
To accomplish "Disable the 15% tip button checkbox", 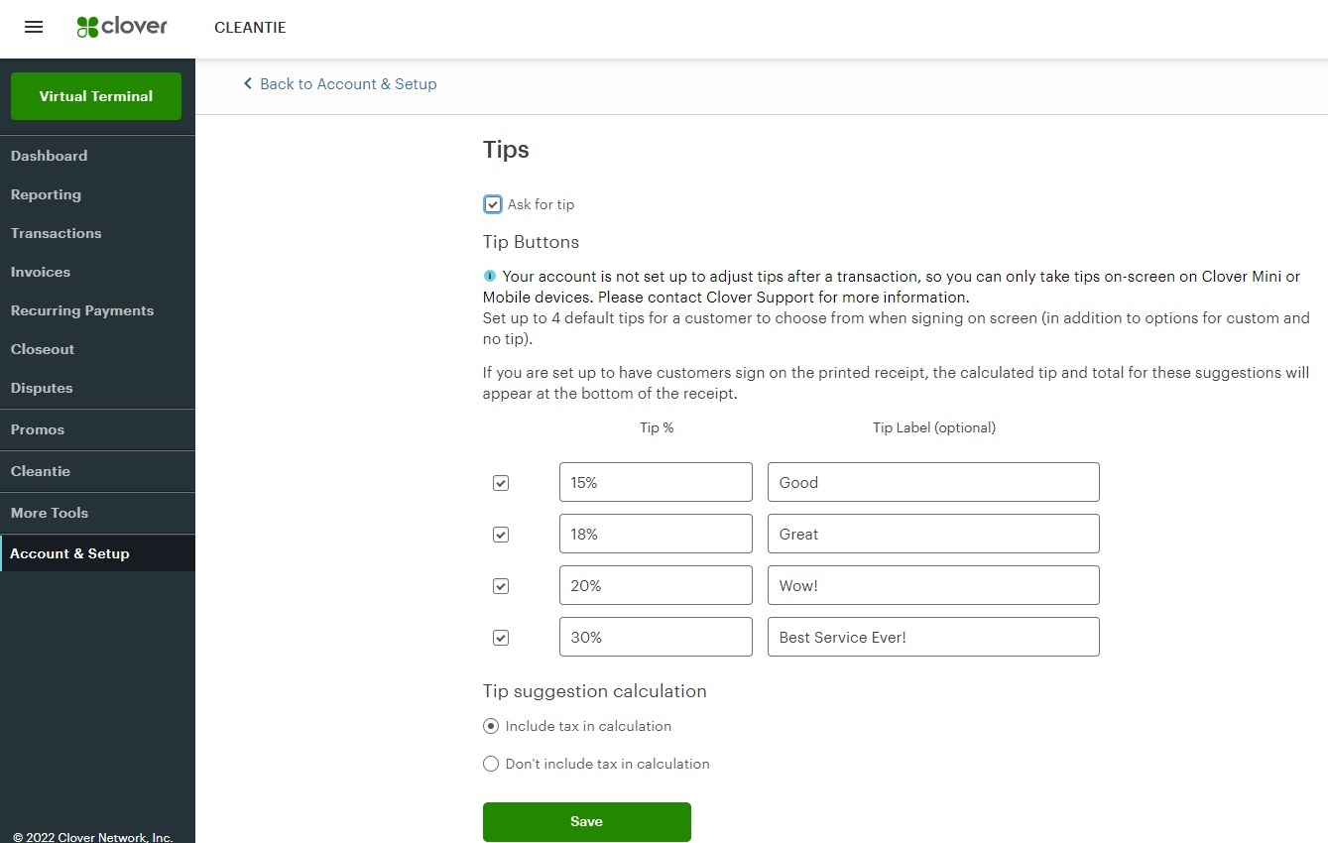I will pyautogui.click(x=501, y=482).
